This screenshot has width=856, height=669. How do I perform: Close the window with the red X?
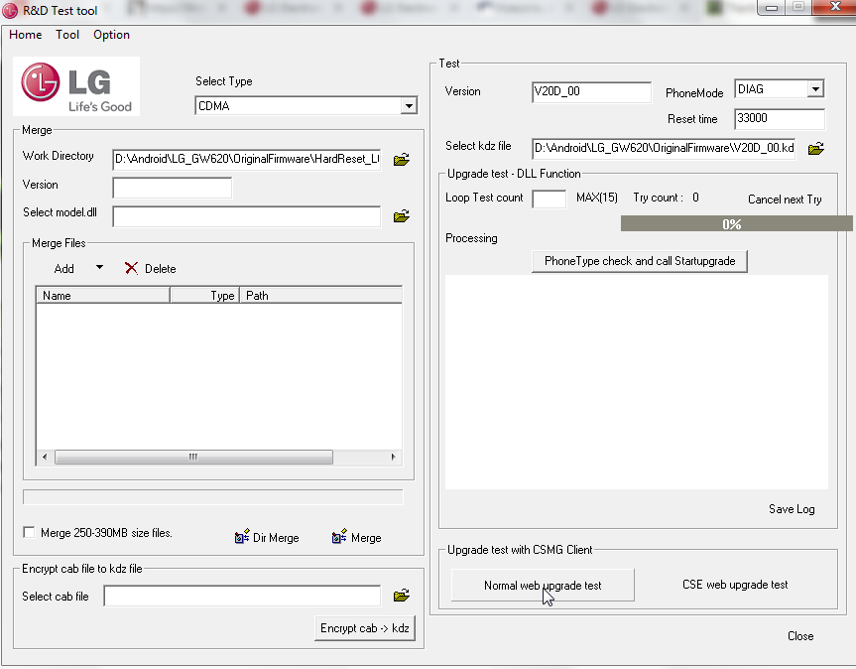[835, 7]
